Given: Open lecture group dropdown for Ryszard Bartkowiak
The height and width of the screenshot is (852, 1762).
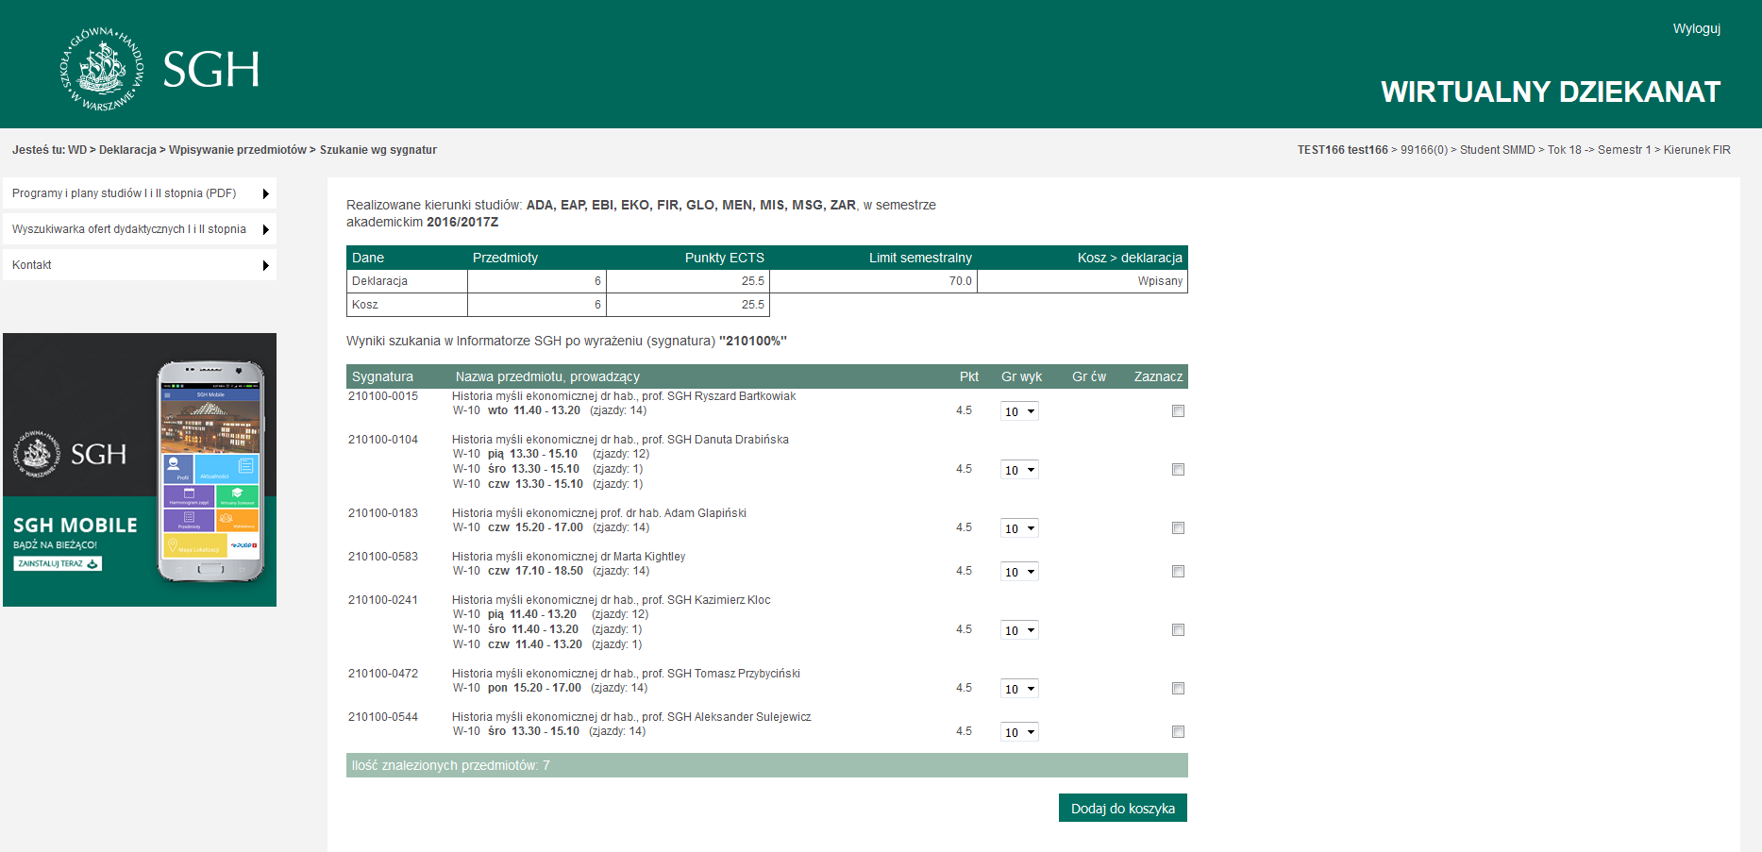Looking at the screenshot, I should 1019,411.
